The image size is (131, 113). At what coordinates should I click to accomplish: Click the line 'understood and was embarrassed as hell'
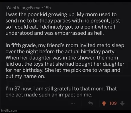(x=55, y=33)
